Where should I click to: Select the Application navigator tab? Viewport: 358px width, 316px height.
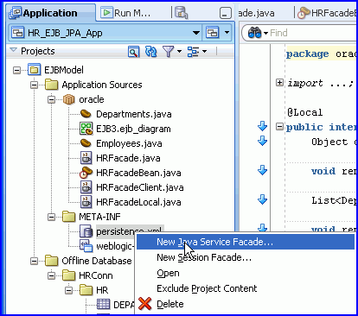(50, 13)
